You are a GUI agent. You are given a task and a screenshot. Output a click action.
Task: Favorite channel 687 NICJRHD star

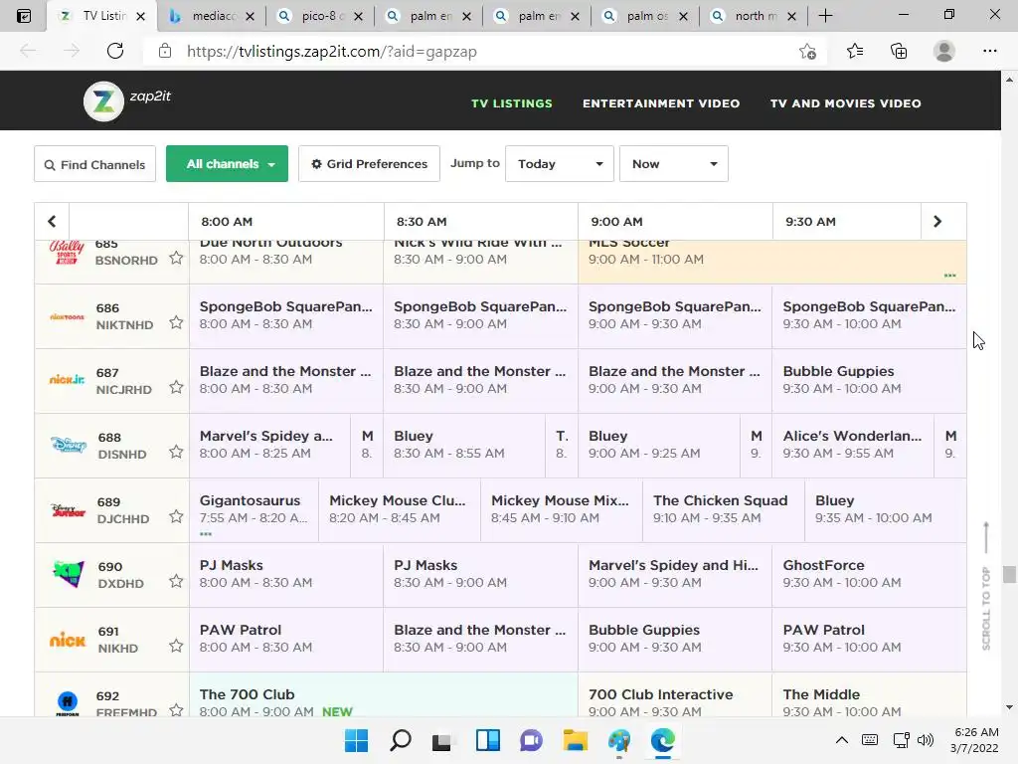click(176, 387)
